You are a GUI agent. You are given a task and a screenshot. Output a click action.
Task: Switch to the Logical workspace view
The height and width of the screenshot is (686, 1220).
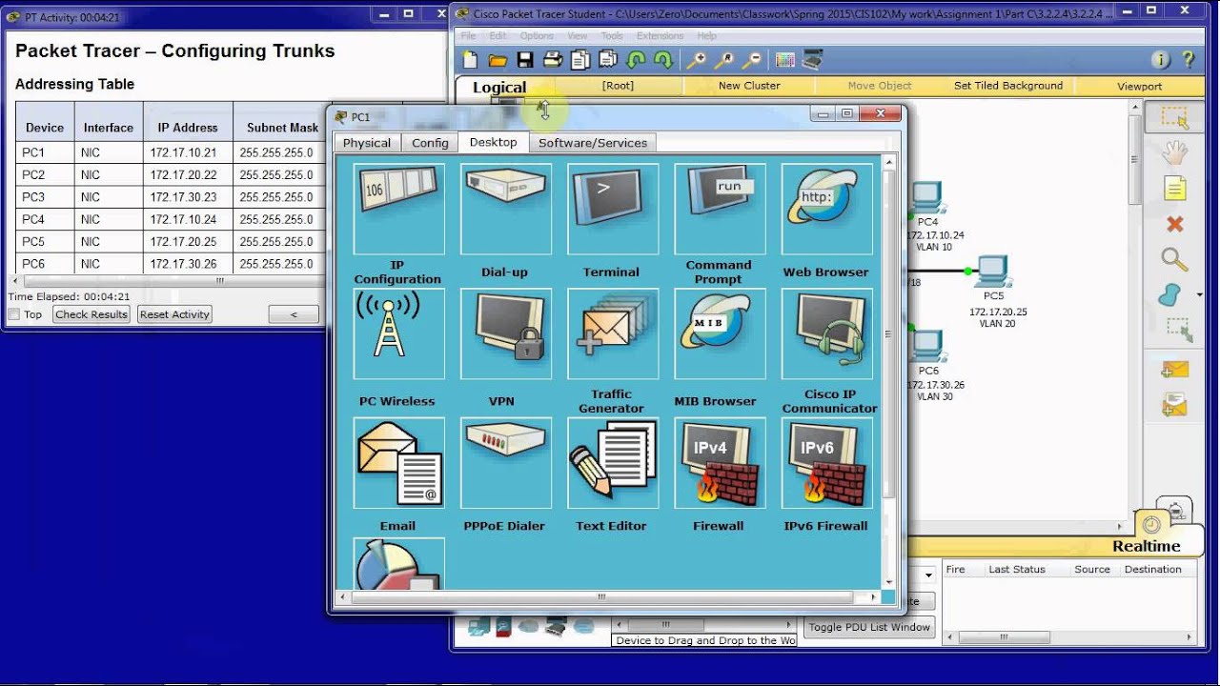point(499,87)
